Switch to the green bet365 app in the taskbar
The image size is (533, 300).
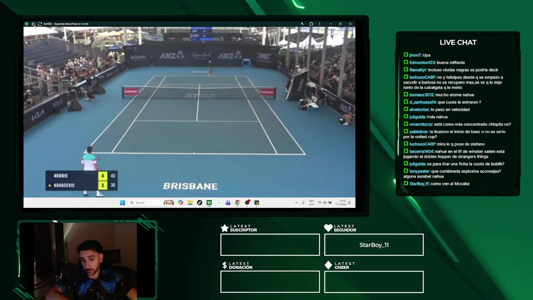click(x=209, y=202)
